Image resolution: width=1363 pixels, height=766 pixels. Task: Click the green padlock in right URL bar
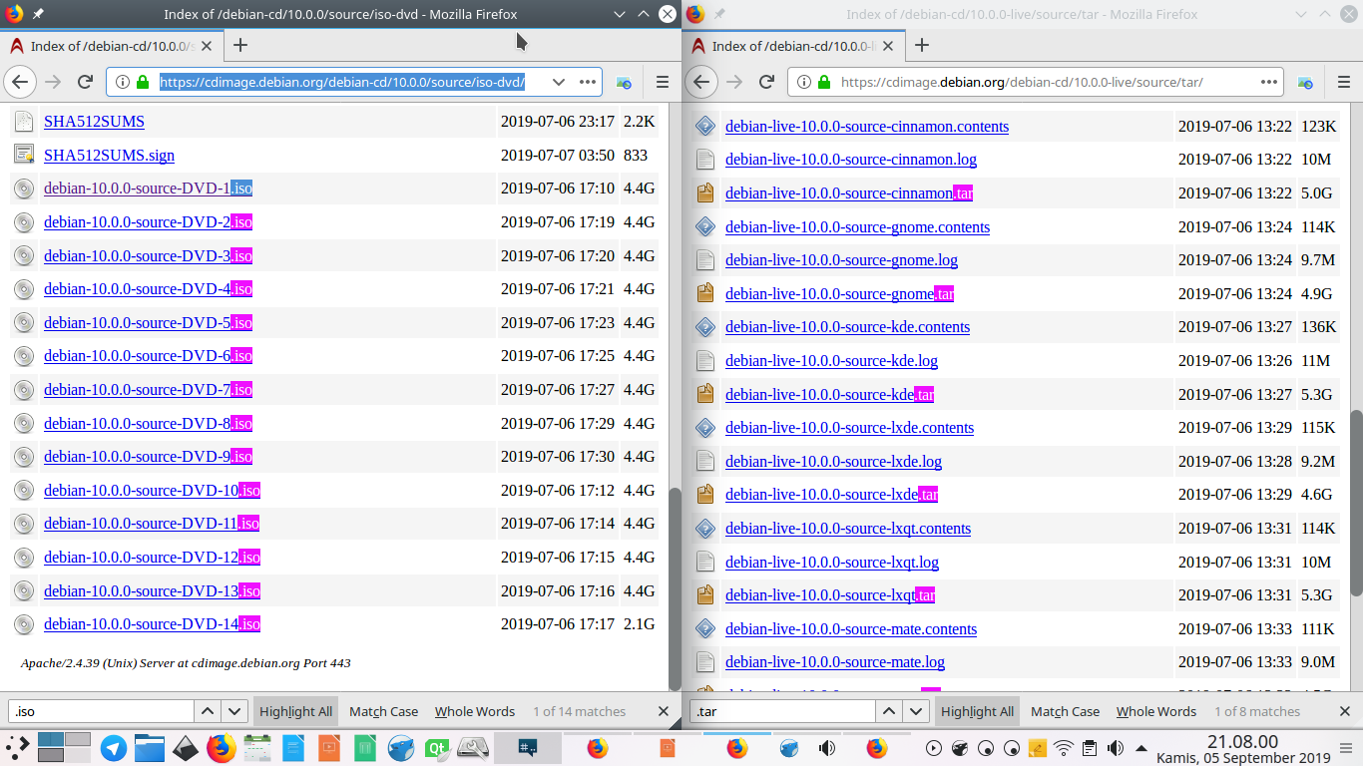[824, 82]
